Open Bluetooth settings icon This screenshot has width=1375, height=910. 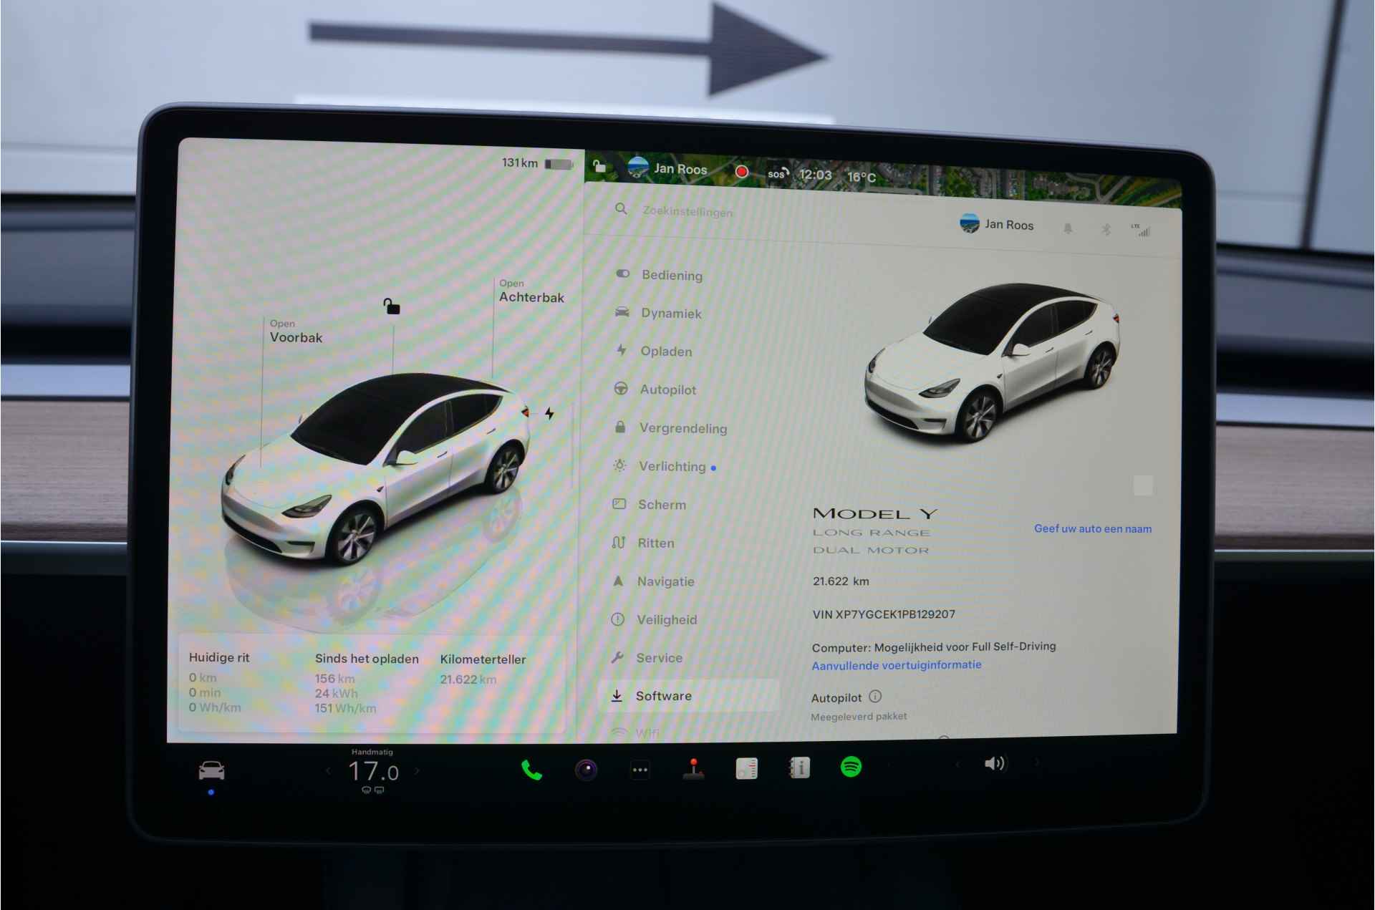click(1106, 229)
